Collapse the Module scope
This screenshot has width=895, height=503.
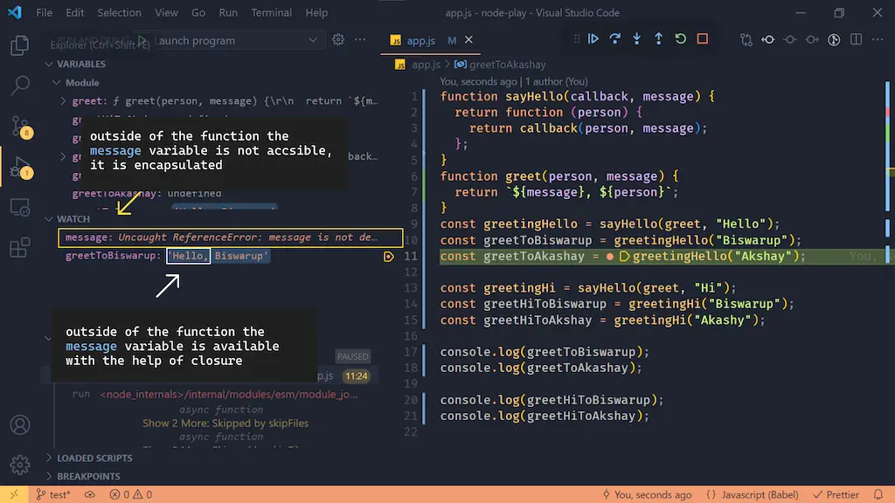point(57,83)
